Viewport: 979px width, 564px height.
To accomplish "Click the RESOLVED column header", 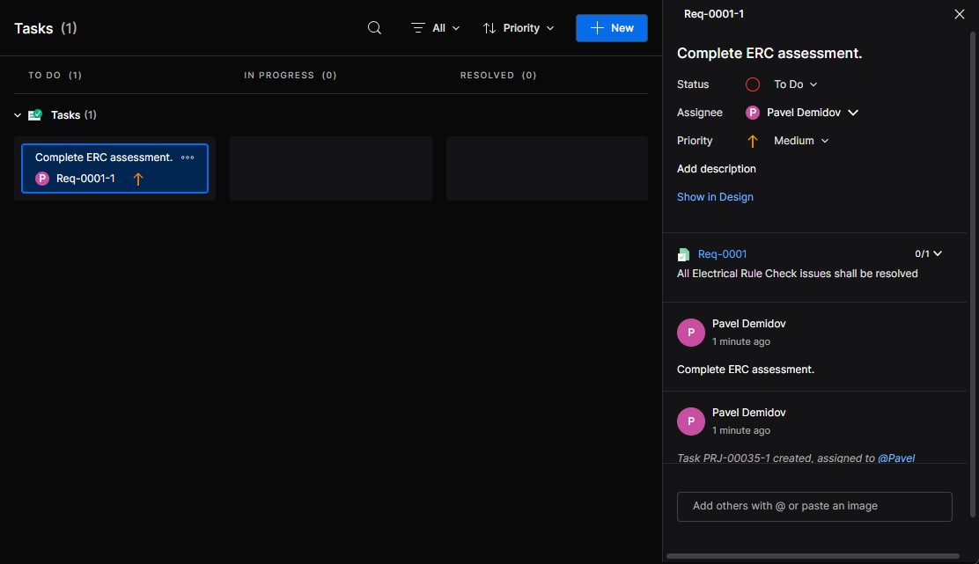I will pyautogui.click(x=498, y=75).
